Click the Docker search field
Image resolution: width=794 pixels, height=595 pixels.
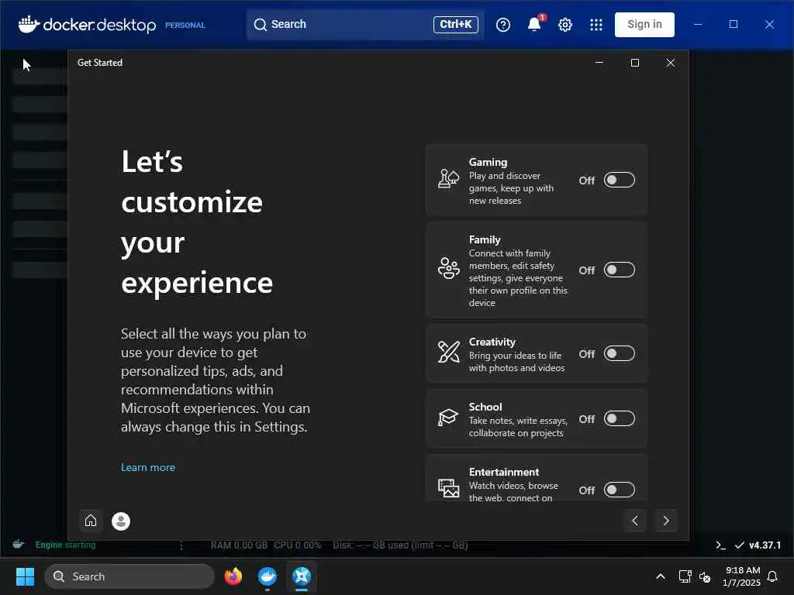(x=364, y=24)
